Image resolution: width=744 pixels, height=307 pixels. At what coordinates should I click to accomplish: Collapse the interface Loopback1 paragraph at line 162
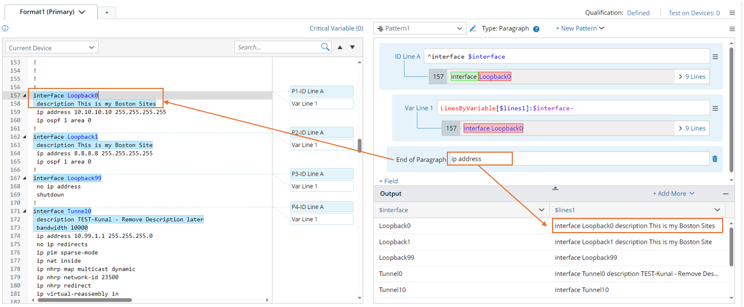click(x=25, y=137)
